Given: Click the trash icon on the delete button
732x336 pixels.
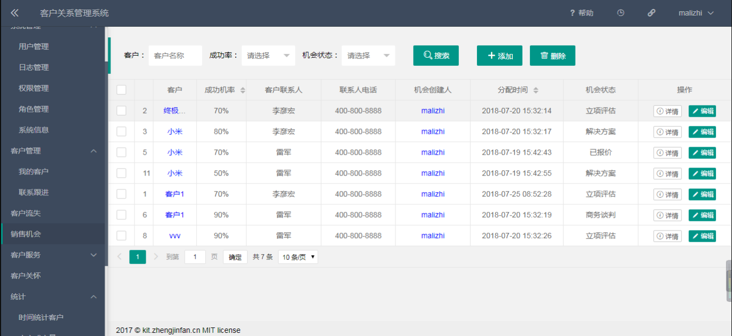Looking at the screenshot, I should [543, 55].
